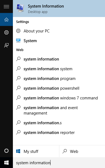Image resolution: width=105 pixels, height=168 pixels.
Task: Select web suggestion 'system information'
Action: click(59, 59)
